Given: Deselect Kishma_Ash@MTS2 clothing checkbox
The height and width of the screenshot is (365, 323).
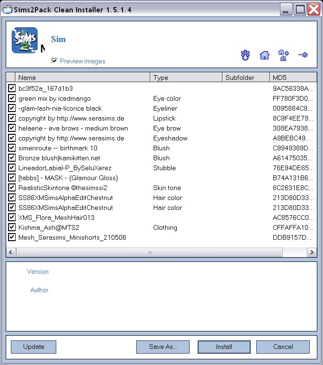Looking at the screenshot, I should coord(12,227).
